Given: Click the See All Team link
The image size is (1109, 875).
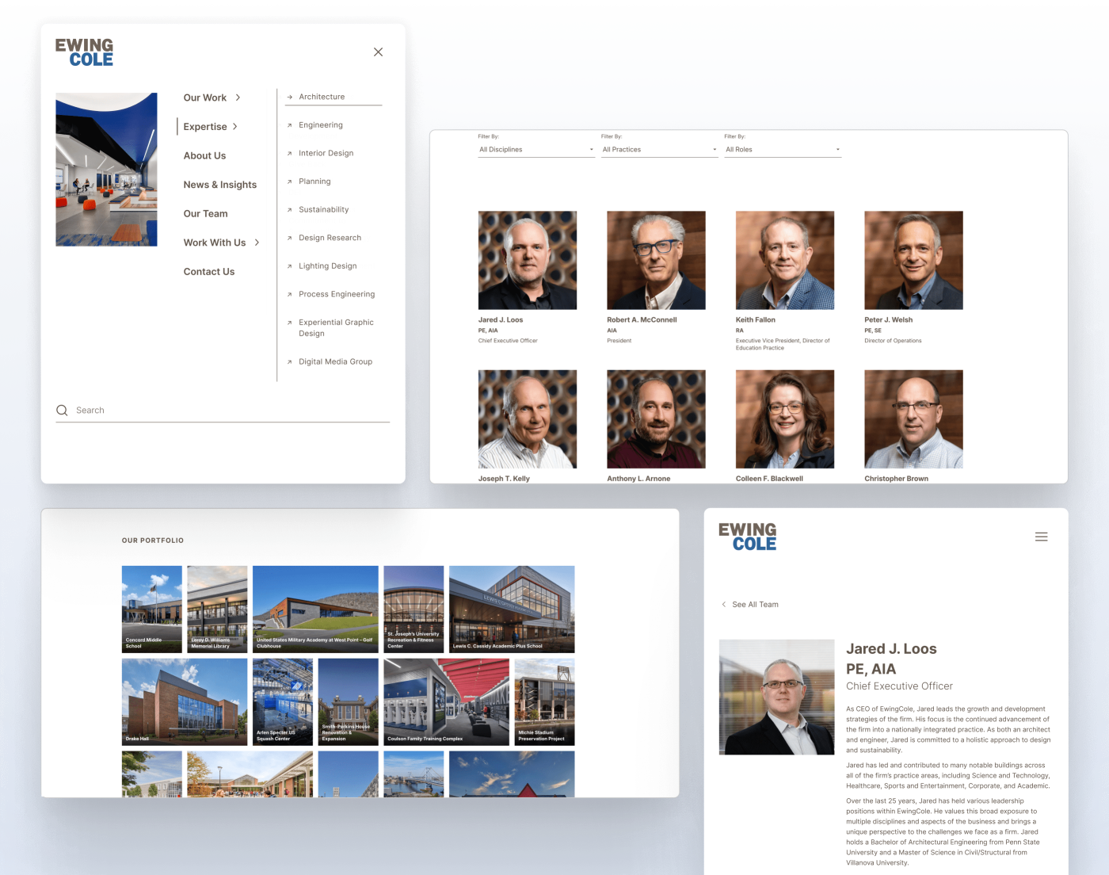Looking at the screenshot, I should tap(754, 604).
